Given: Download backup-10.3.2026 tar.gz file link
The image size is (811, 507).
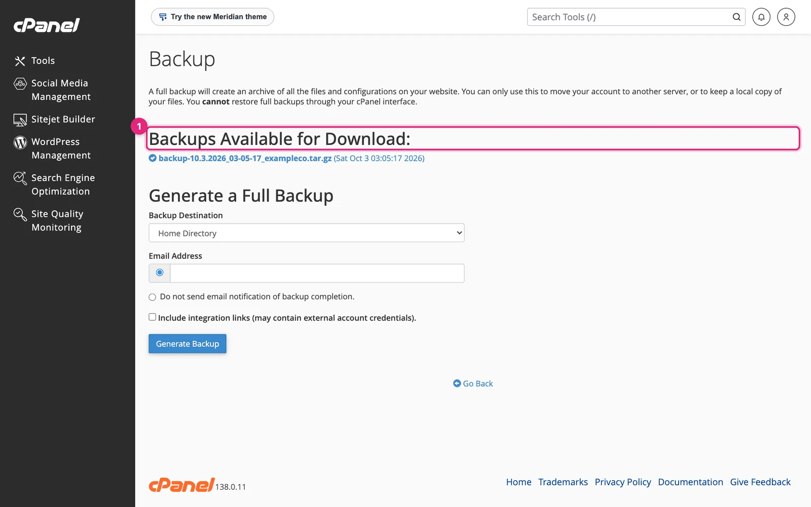Looking at the screenshot, I should click(245, 158).
